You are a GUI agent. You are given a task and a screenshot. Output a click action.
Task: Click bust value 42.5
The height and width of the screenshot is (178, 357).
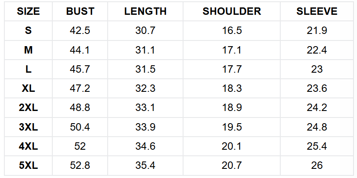pos(80,31)
